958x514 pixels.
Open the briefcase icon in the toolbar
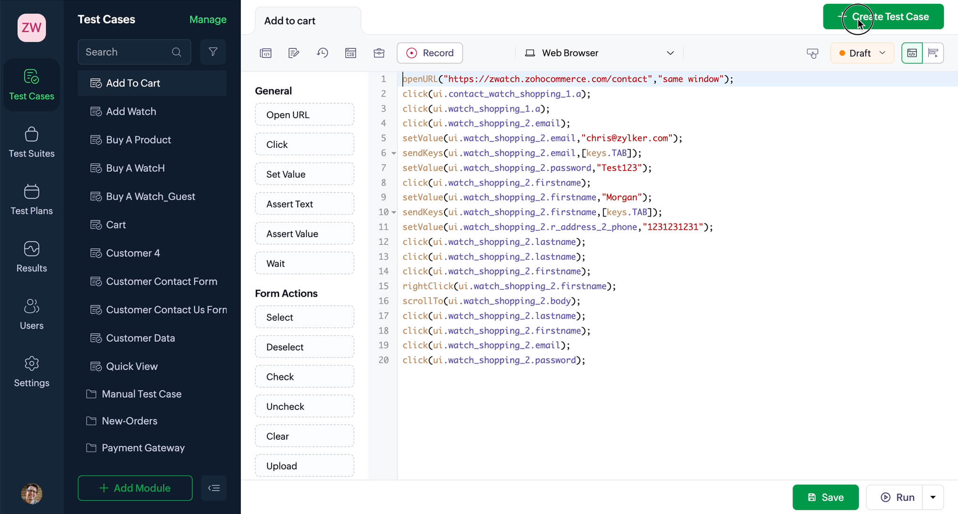click(x=379, y=53)
